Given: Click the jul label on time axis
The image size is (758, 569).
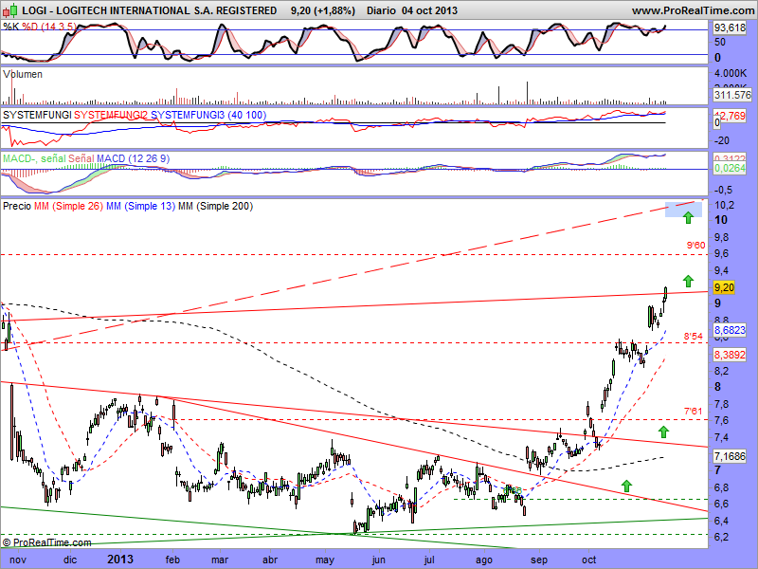Looking at the screenshot, I should pyautogui.click(x=429, y=560).
